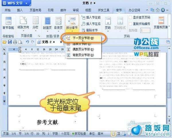The image size is (172, 138).
Task: Switch to the 开始 ribbon tab
Action: (x=7, y=10)
